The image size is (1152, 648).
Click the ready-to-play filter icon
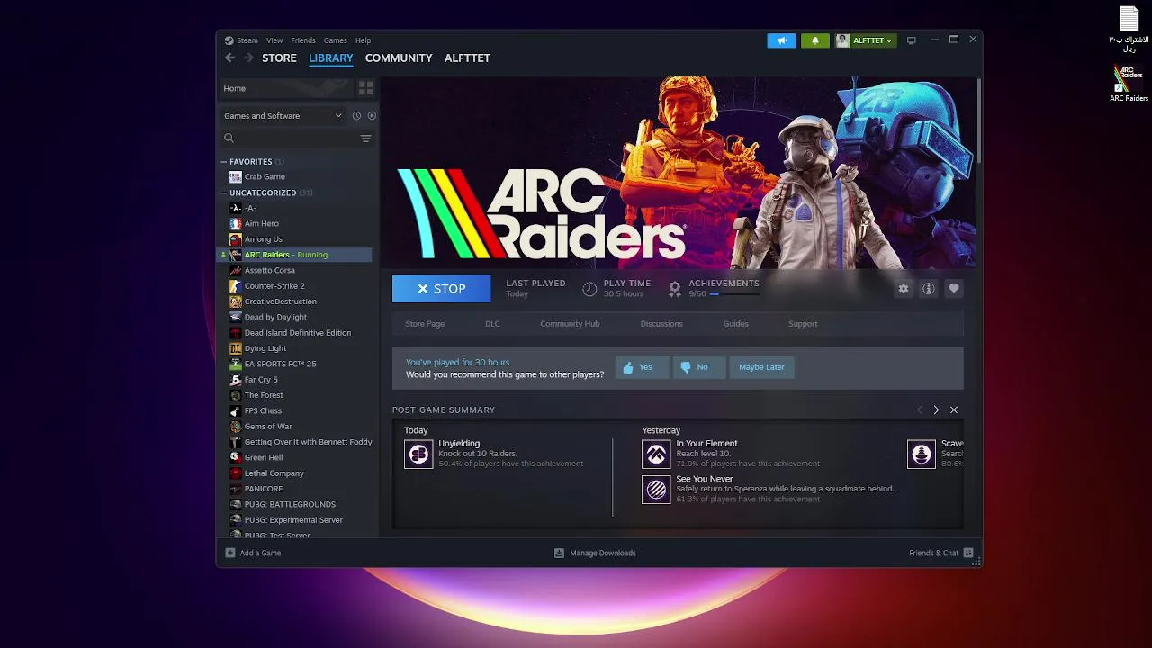[372, 115]
